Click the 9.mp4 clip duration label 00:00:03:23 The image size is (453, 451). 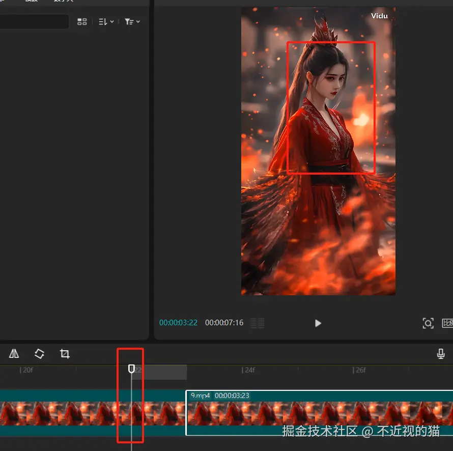pos(232,396)
